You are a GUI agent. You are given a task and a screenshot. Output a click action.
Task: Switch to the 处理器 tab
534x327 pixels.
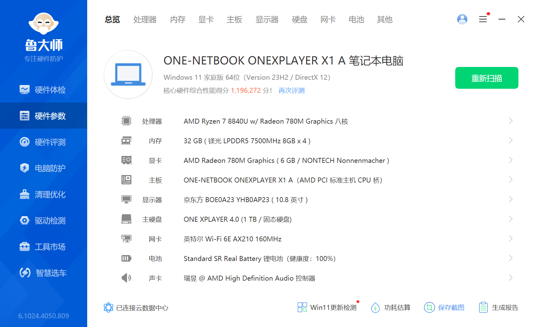click(145, 20)
